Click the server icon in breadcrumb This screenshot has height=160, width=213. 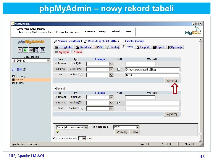55,41
